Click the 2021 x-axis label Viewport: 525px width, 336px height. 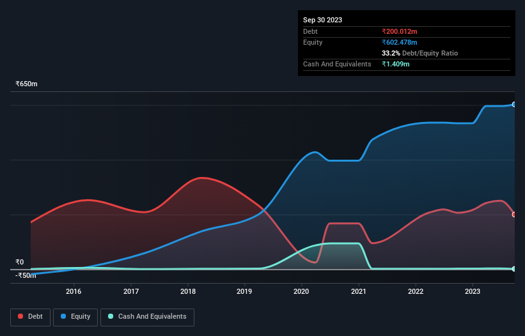pos(359,291)
